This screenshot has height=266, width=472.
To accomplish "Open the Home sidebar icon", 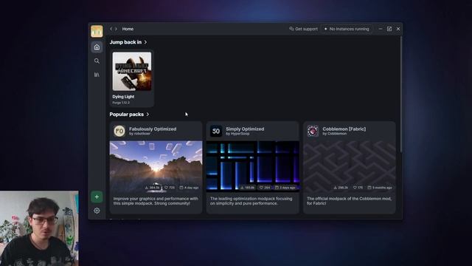I will 97,47.
